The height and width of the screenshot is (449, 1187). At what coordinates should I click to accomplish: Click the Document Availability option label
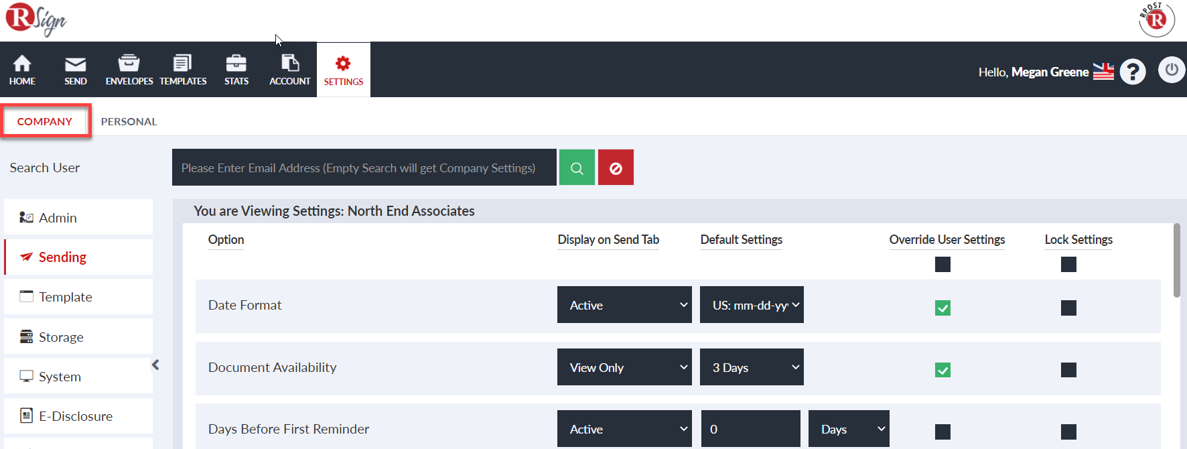pyautogui.click(x=272, y=367)
